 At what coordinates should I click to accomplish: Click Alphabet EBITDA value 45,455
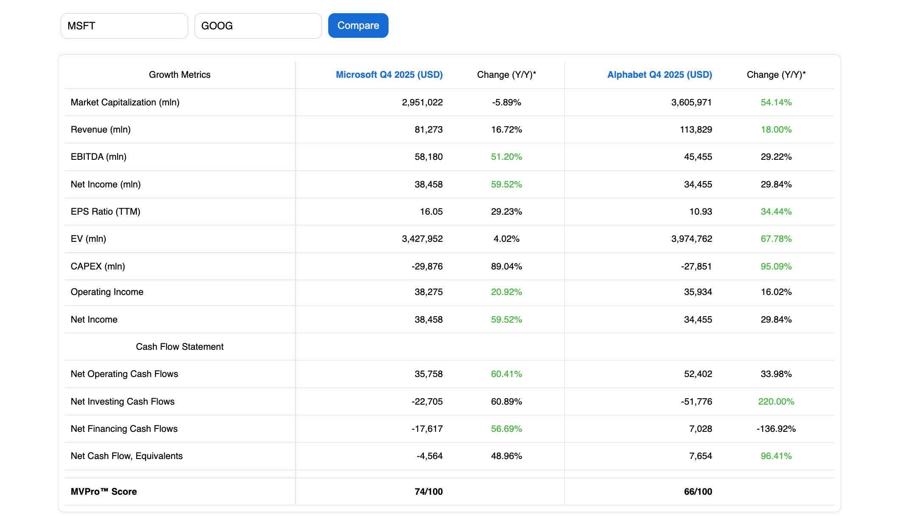(x=698, y=157)
